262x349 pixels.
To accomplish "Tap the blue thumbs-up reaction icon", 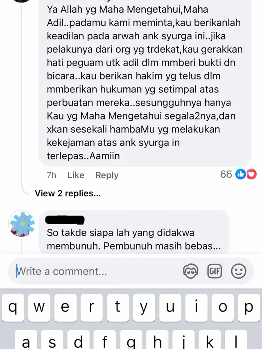I will [x=241, y=174].
